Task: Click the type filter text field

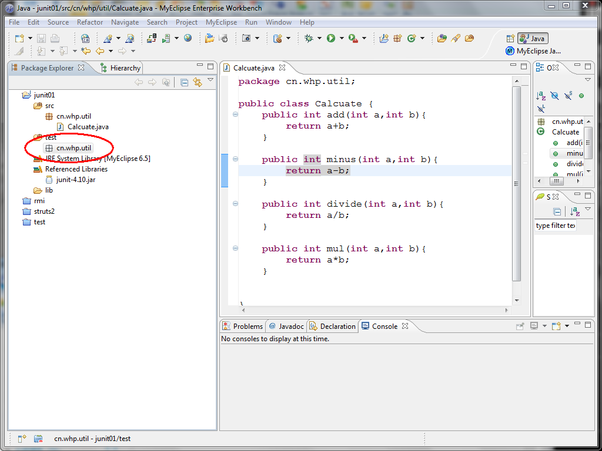Action: pos(556,225)
